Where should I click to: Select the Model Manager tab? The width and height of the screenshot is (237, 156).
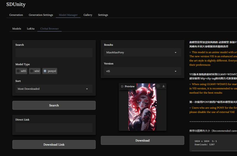tap(68, 15)
